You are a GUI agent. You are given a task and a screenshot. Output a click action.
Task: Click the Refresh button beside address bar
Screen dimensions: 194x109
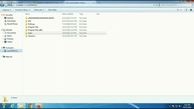click(157, 5)
